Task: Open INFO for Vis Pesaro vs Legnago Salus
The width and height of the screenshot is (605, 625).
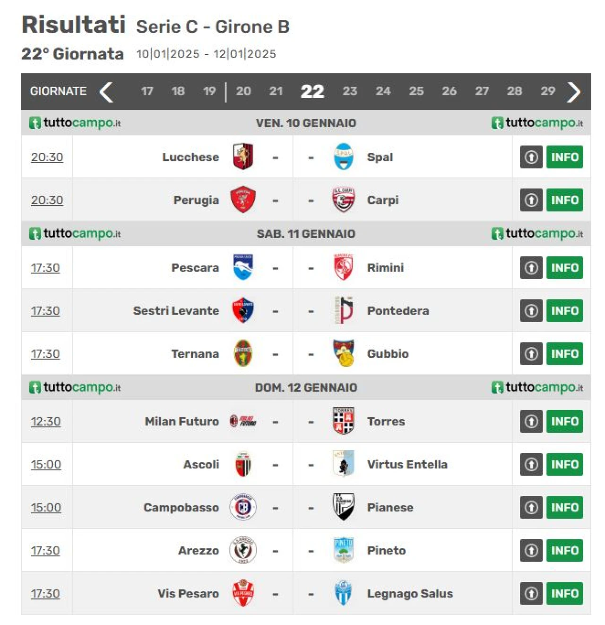Action: (x=565, y=593)
